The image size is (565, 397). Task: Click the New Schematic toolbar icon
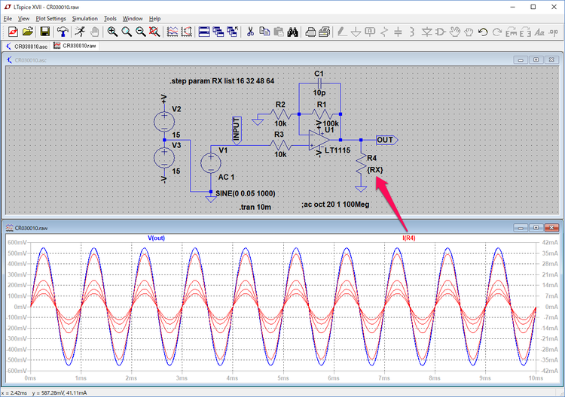click(13, 32)
